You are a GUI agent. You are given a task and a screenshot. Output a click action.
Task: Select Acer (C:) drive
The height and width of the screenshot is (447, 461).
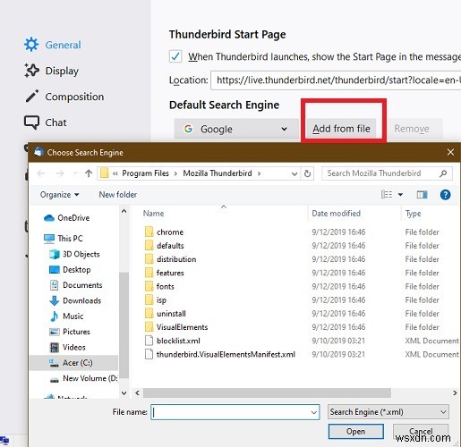point(74,363)
